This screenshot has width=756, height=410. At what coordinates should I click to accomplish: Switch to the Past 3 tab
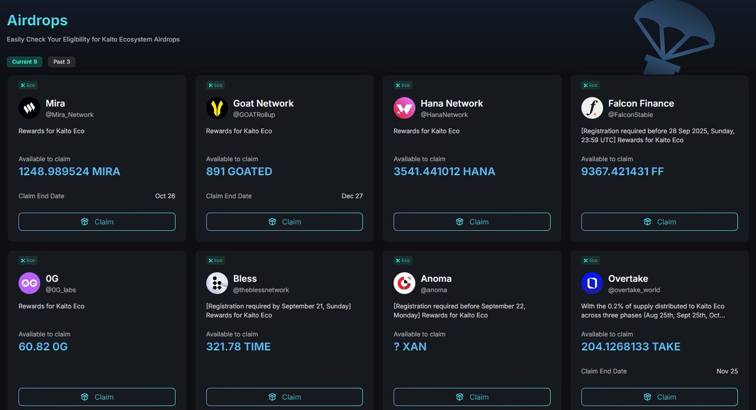point(62,62)
